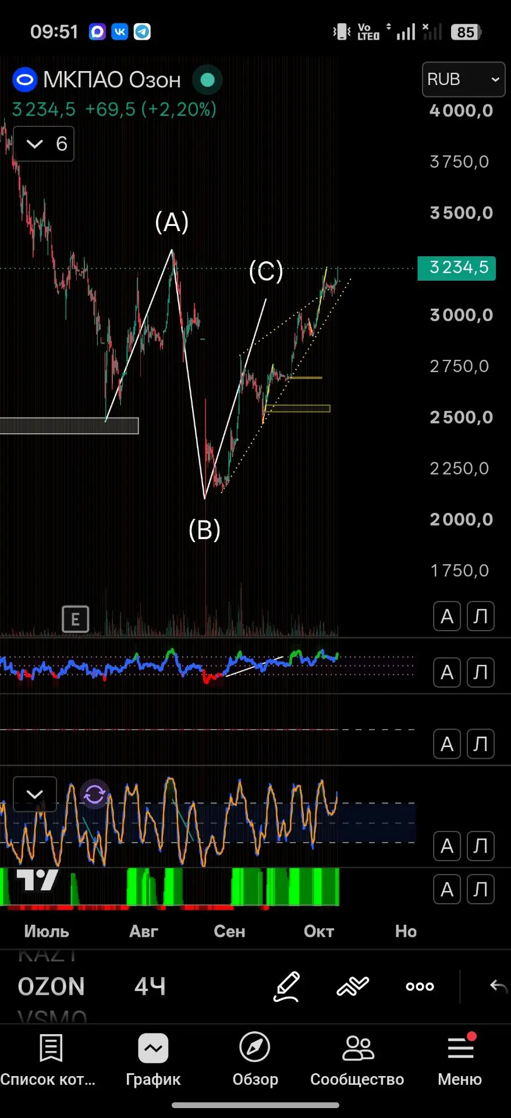Open the Список кот... watchlist tab
Viewport: 511px width, 1118px height.
[49, 1061]
